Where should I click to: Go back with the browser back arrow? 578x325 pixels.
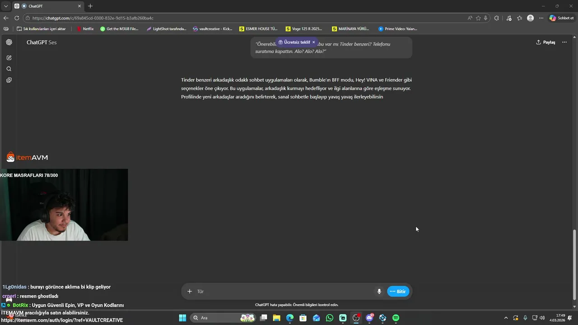[6, 18]
